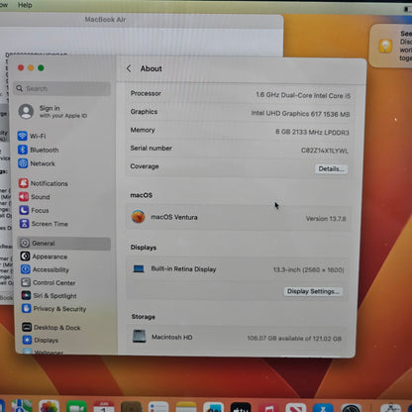Open Calendar from the Dock

104,407
